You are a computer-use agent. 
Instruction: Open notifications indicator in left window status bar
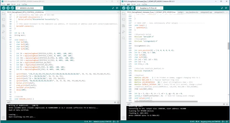pos(114,122)
